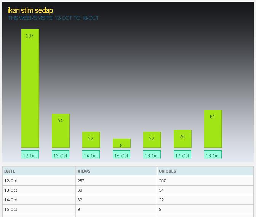Click the 14-Oct table date cell
256x217 pixels.
(39, 200)
